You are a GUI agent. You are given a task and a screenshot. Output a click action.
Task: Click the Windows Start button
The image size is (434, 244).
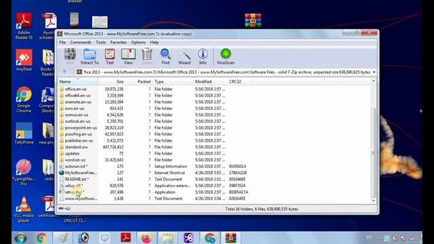21,238
